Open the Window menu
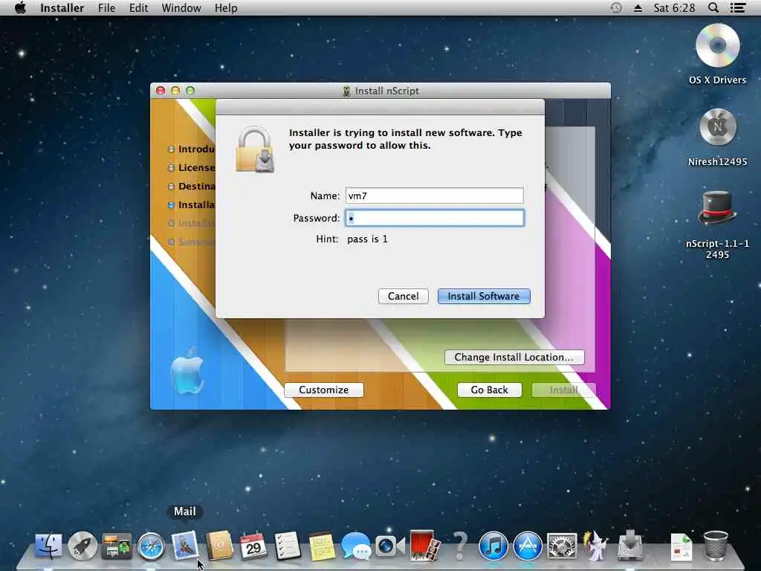The height and width of the screenshot is (571, 761). (181, 7)
